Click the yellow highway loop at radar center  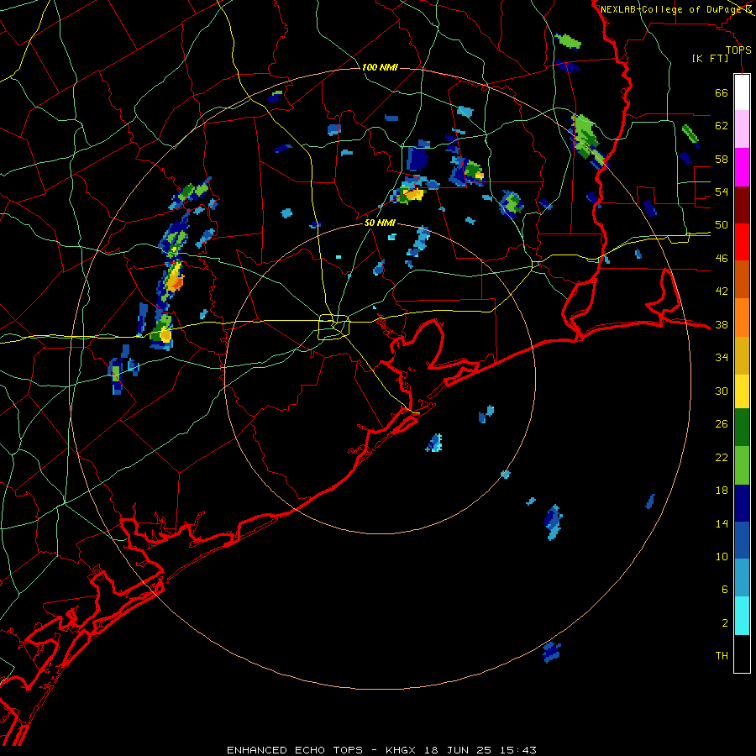333,327
